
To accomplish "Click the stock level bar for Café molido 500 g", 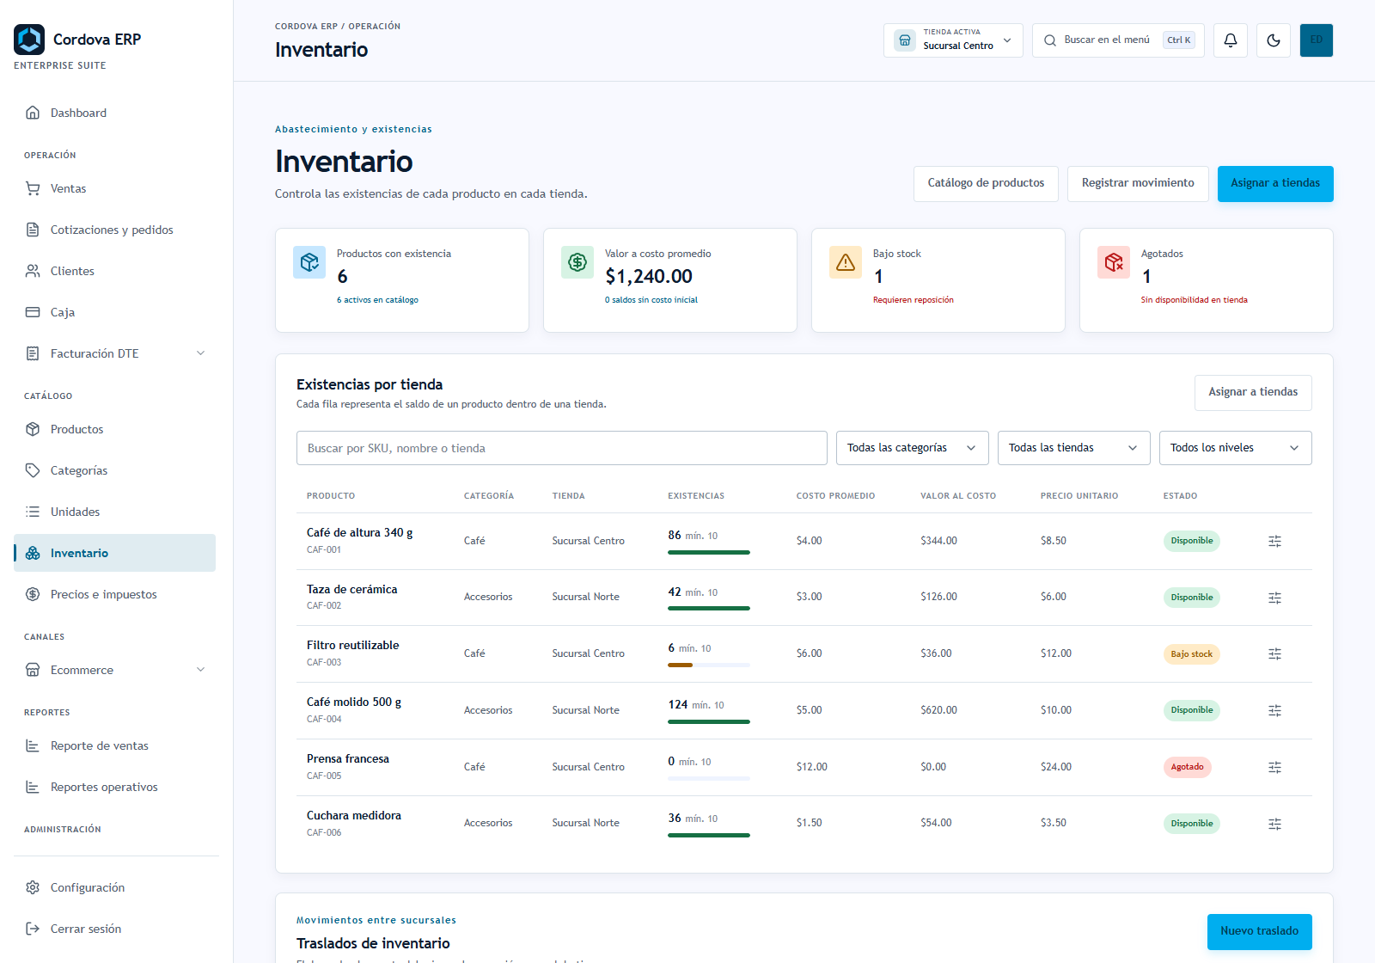I will pyautogui.click(x=709, y=721).
